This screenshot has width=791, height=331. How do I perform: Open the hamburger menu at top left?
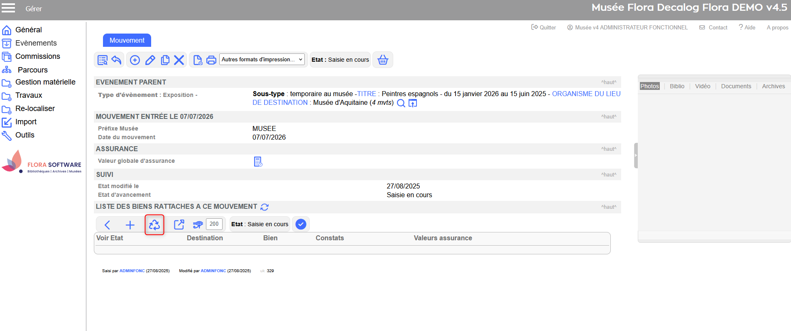(x=8, y=8)
